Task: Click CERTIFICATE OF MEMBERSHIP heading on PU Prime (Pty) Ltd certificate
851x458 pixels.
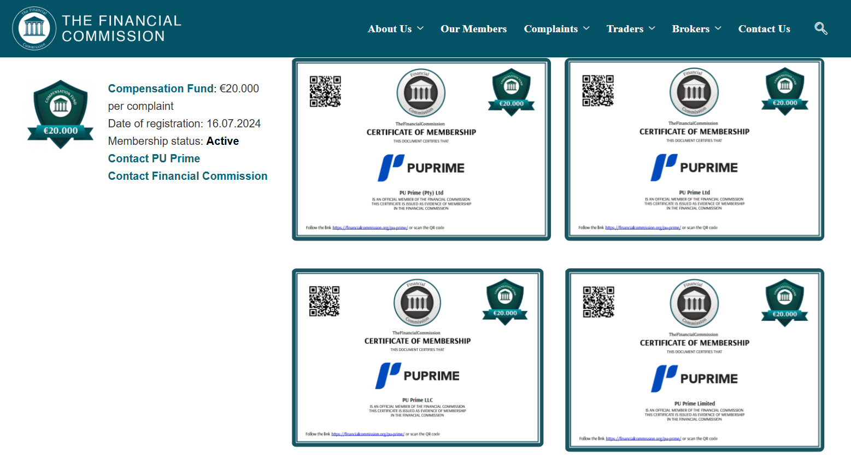Action: 421,132
